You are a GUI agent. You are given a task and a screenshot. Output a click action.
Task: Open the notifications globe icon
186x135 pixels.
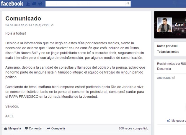click(x=40, y=4)
